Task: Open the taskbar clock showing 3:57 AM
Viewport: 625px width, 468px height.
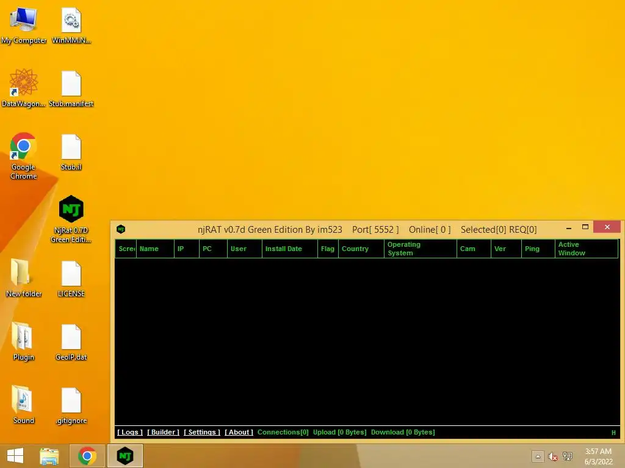Action: click(598, 456)
